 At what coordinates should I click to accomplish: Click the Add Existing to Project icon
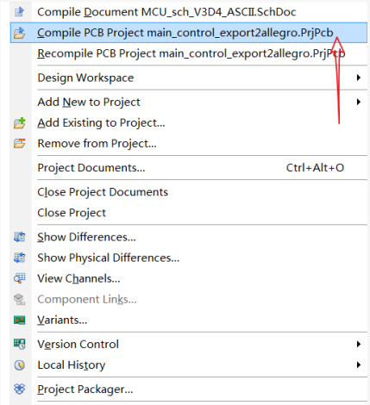19,123
